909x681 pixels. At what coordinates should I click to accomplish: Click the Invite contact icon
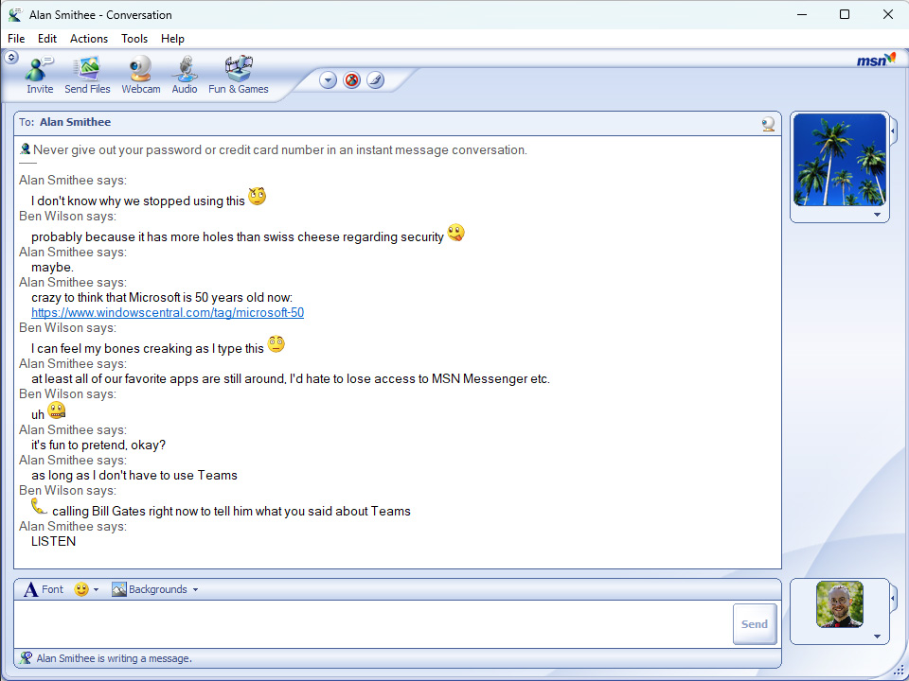40,75
